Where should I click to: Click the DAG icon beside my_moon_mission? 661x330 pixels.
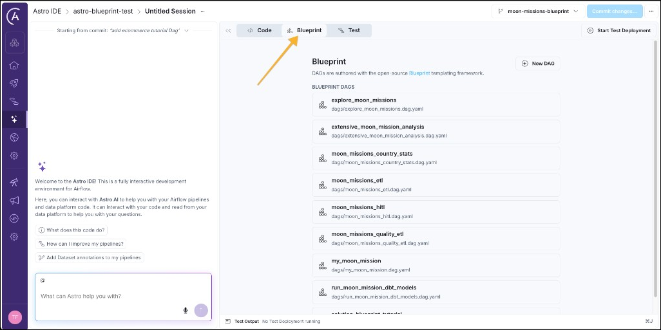coord(323,266)
